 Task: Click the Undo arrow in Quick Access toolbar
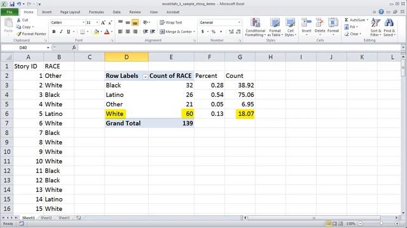[19, 4]
